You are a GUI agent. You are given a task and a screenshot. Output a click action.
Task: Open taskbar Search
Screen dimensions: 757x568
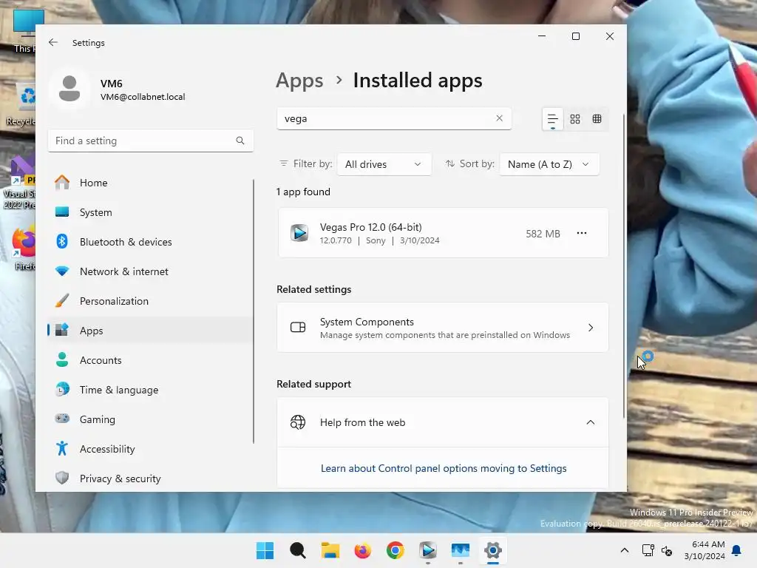pos(297,550)
